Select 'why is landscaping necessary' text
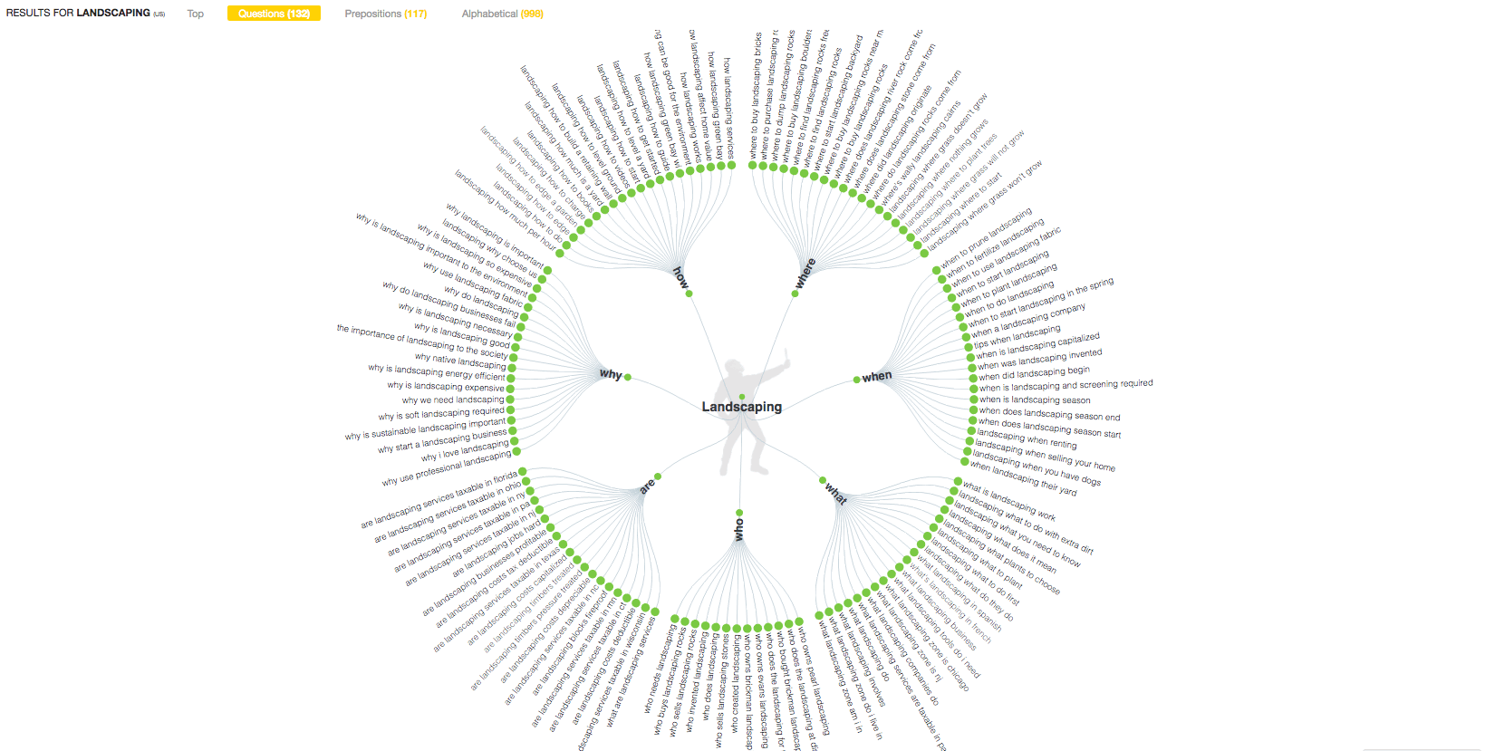Image resolution: width=1485 pixels, height=751 pixels. coord(456,320)
